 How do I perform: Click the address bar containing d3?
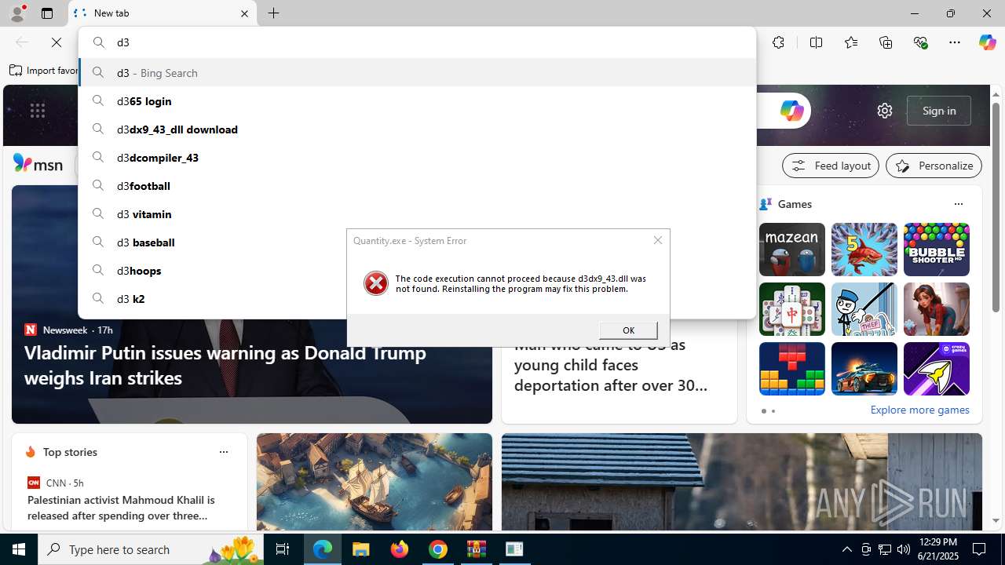tap(417, 42)
